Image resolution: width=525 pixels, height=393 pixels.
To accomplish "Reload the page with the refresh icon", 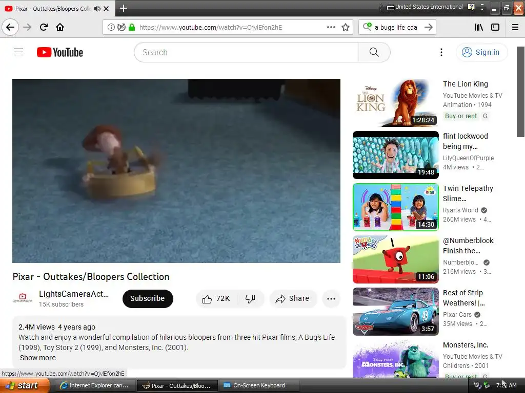I will [x=44, y=27].
